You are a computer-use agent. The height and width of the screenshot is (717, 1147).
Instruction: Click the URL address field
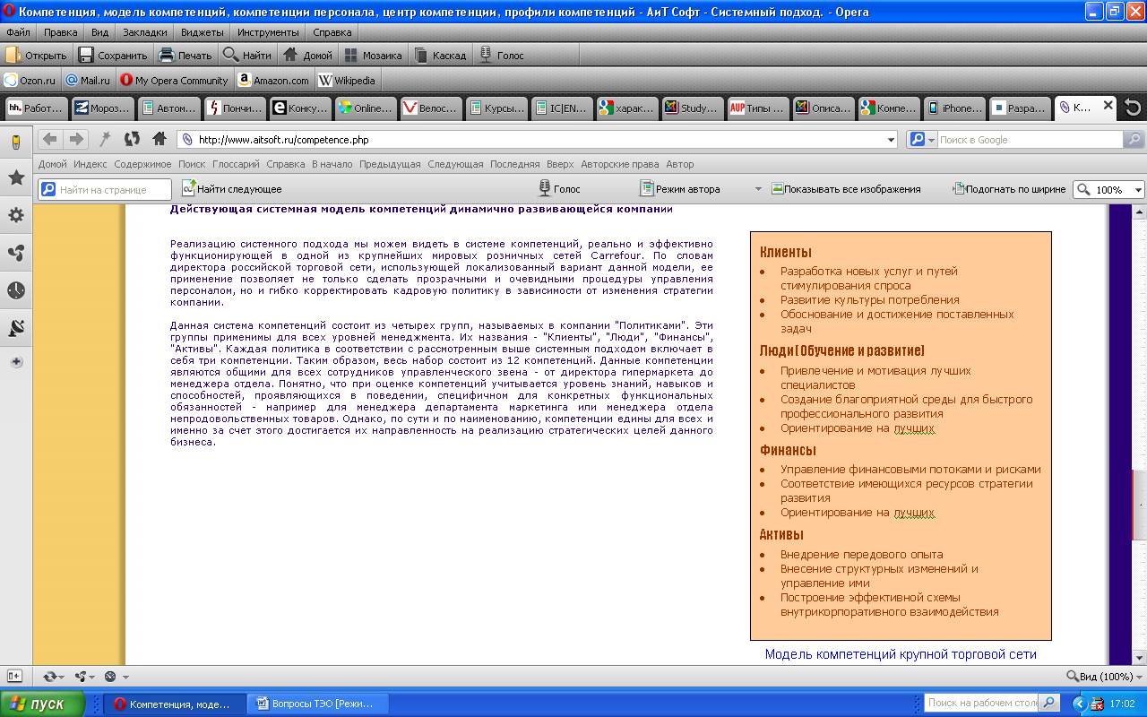click(538, 140)
